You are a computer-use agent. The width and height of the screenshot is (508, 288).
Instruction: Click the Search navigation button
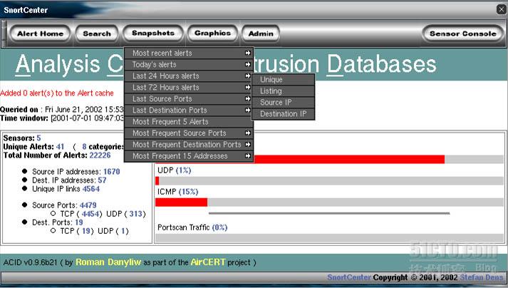tap(97, 34)
